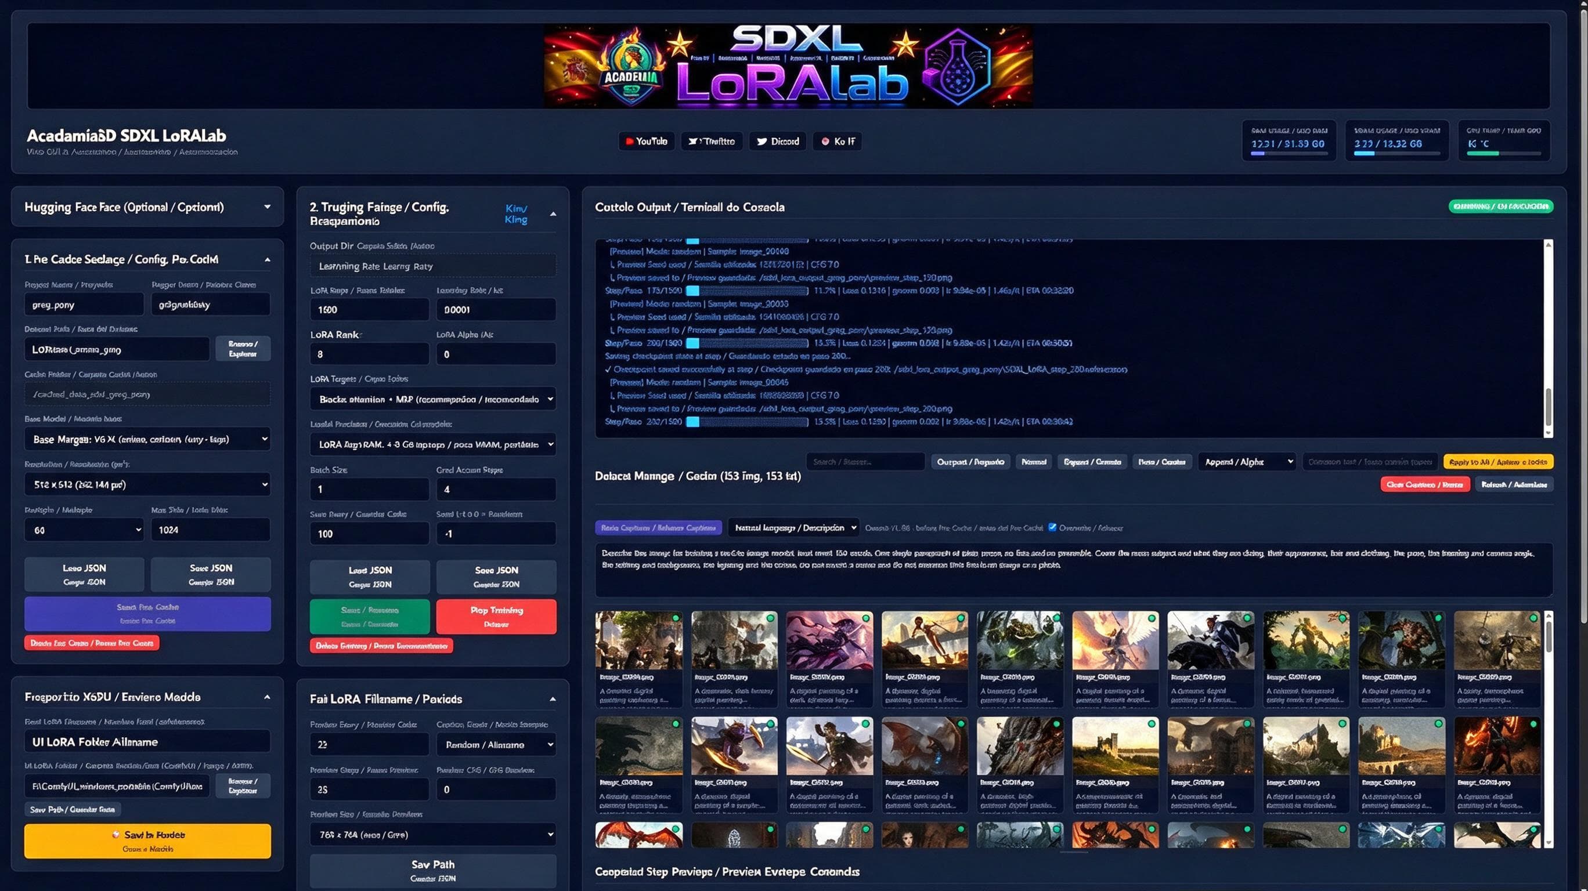This screenshot has height=891, width=1588.
Task: Click the green start training button
Action: click(x=370, y=616)
